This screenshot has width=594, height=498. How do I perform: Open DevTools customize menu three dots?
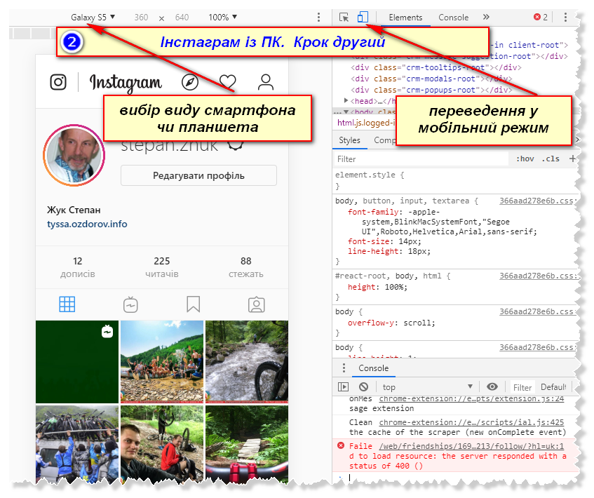565,17
